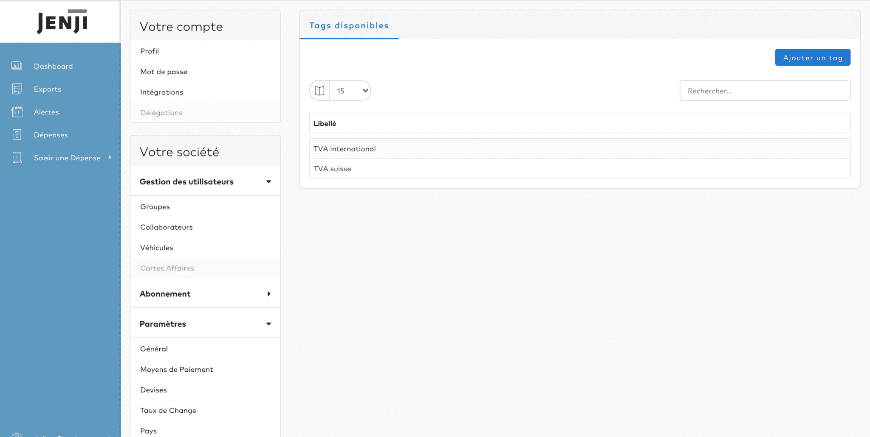
Task: Open Moyens de Paiement settings
Action: click(x=177, y=369)
